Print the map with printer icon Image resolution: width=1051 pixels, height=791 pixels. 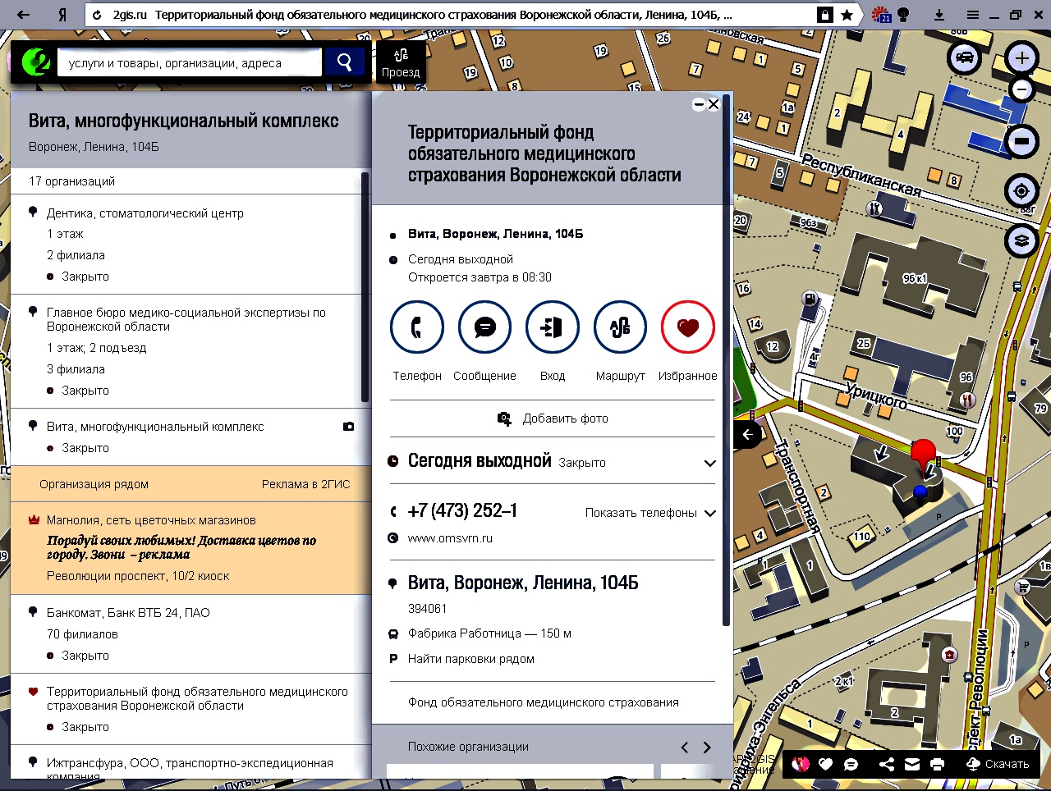tap(938, 764)
